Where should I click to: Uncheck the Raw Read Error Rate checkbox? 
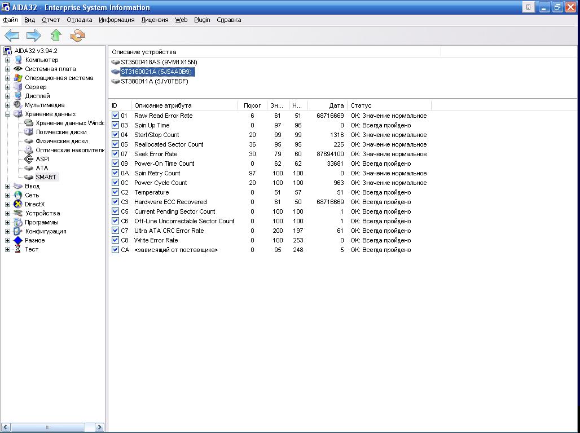tap(116, 116)
